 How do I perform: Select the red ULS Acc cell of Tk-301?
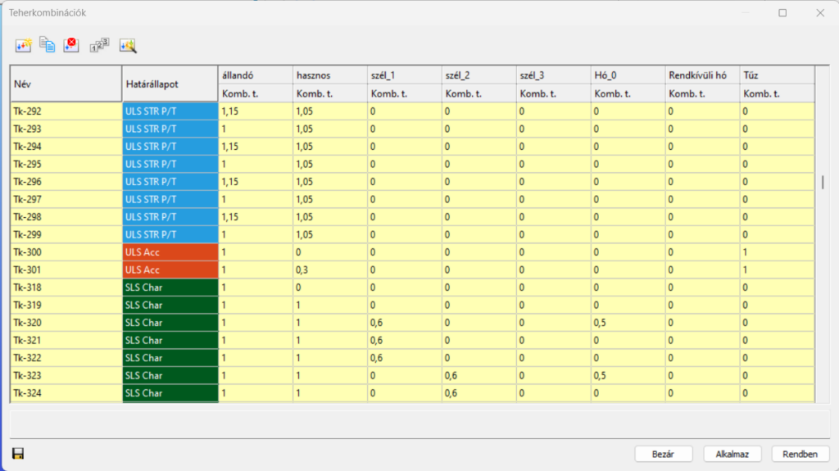tap(170, 269)
